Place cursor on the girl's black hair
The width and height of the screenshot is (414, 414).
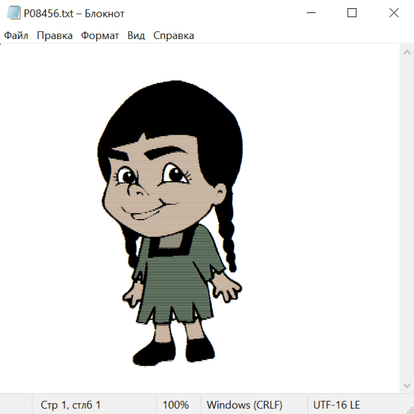(175, 106)
